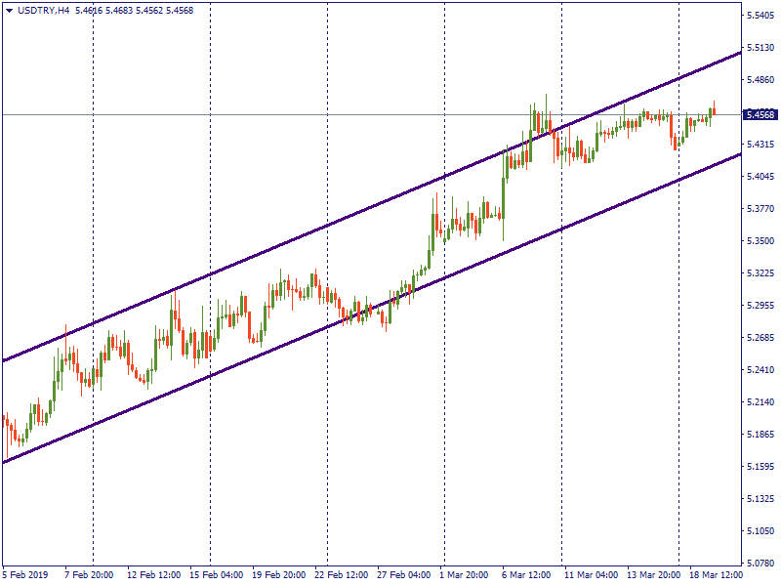Image resolution: width=781 pixels, height=586 pixels.
Task: Click the 5.0780 price axis label
Action: coord(760,564)
